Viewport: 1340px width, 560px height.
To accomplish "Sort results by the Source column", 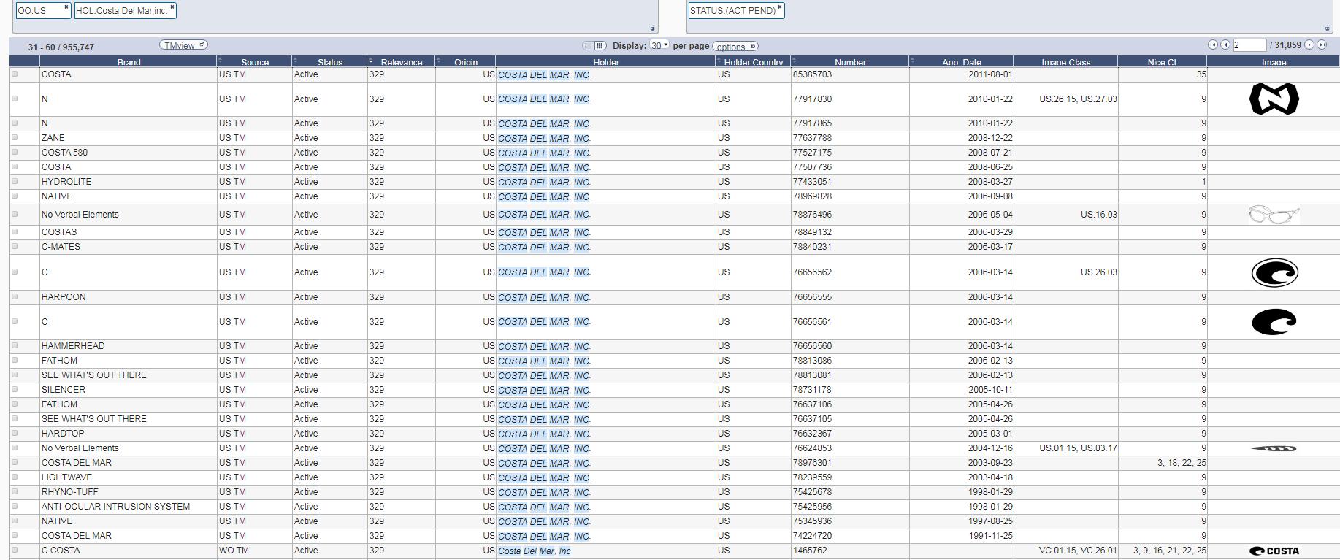I will tap(254, 62).
